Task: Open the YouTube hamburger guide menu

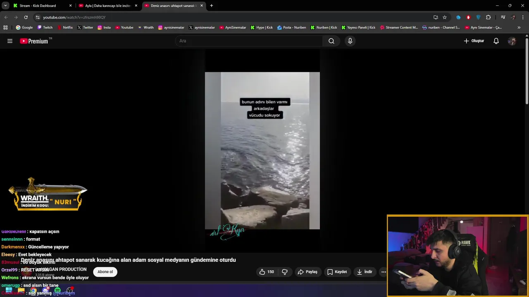Action: (10, 41)
